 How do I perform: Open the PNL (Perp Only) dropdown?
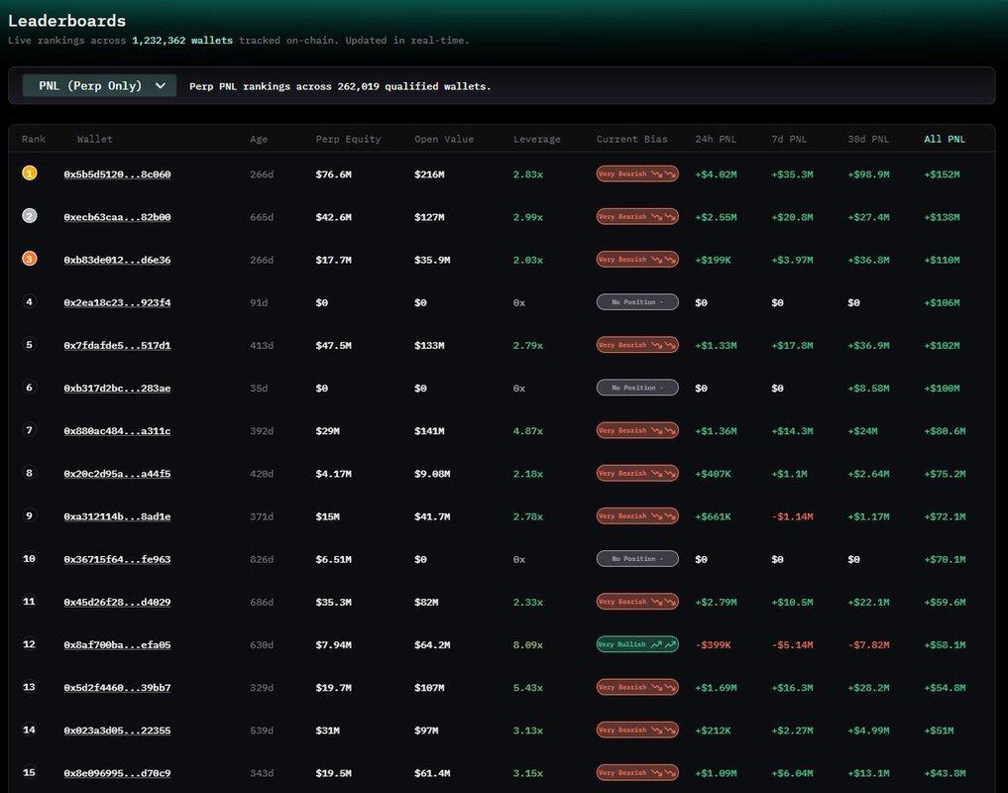tap(99, 86)
